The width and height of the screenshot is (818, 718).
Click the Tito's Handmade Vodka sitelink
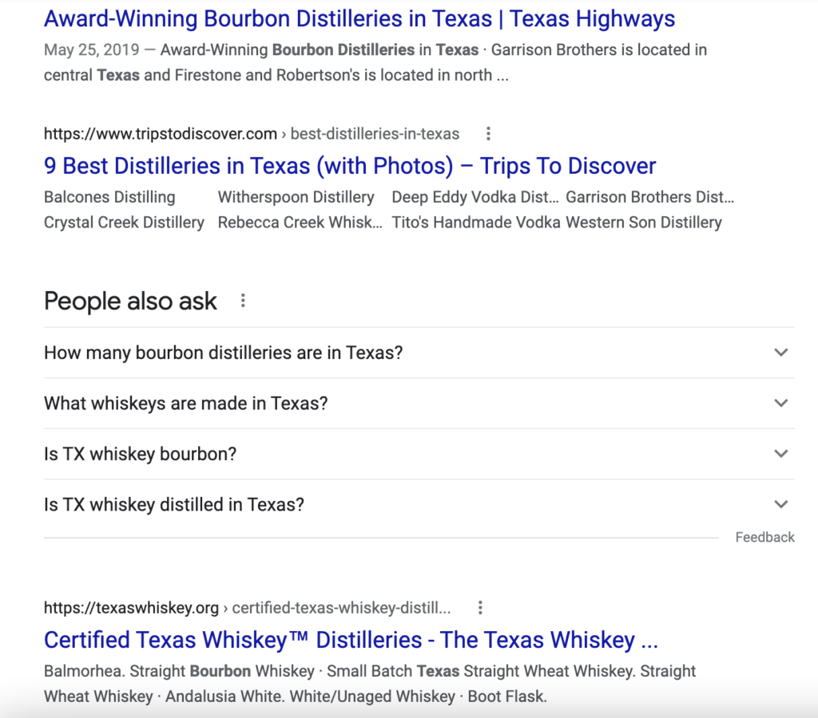pos(476,223)
